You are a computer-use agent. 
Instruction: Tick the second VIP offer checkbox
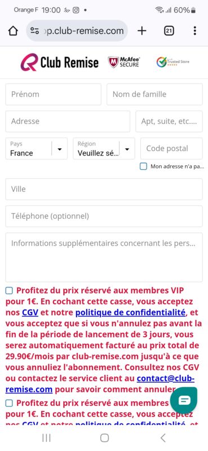point(9,404)
